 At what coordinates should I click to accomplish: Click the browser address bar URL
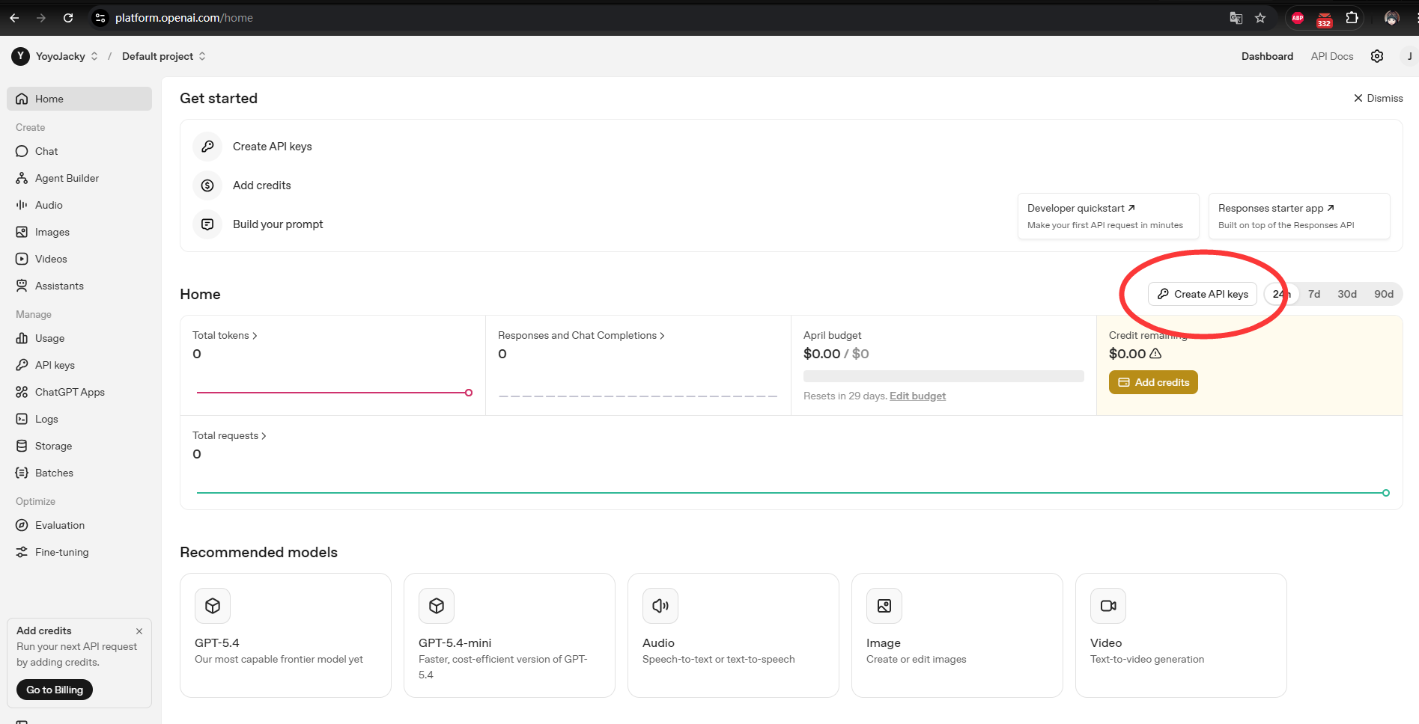pyautogui.click(x=184, y=18)
